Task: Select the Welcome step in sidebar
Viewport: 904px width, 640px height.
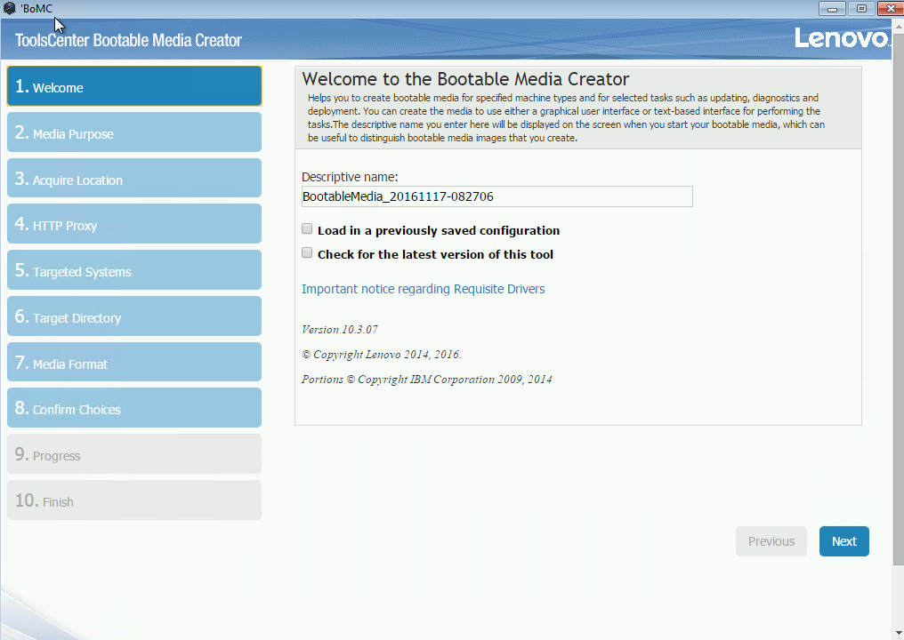Action: click(134, 86)
